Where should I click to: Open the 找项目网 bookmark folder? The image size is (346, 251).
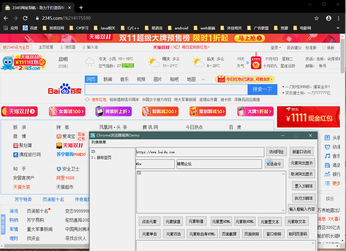[53, 28]
